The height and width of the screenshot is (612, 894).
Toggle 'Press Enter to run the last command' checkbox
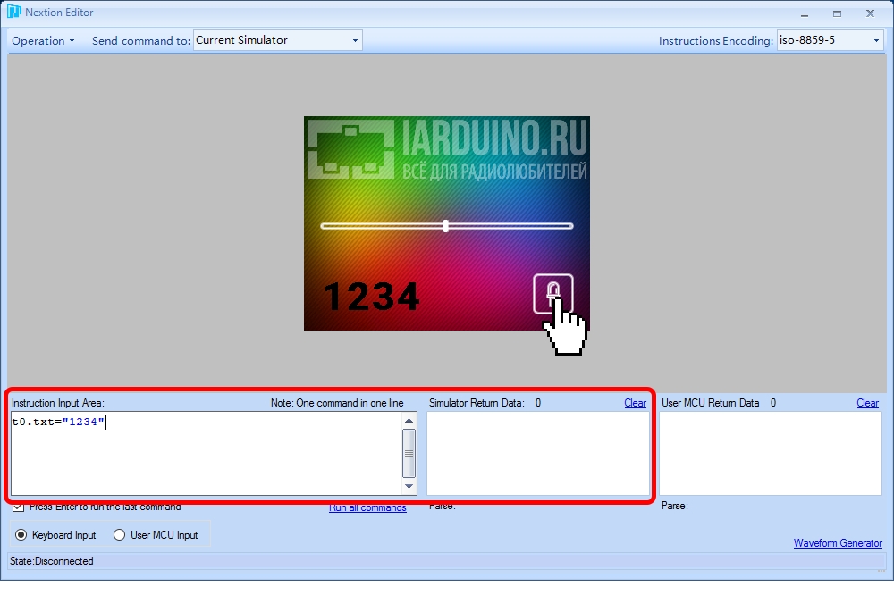[18, 507]
